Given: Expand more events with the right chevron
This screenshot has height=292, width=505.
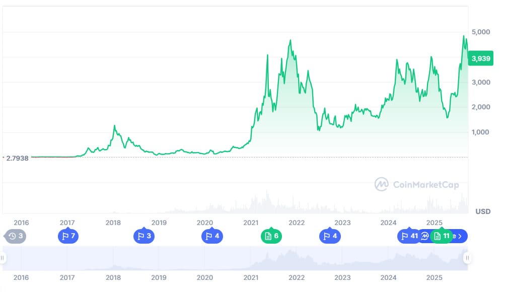Looking at the screenshot, I should pos(460,236).
